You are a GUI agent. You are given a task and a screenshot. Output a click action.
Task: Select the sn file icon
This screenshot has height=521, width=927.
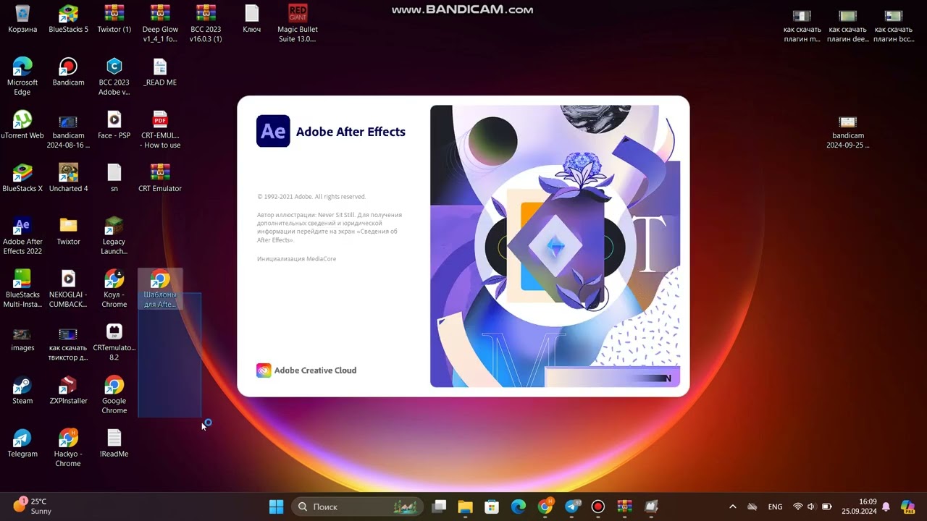[114, 178]
